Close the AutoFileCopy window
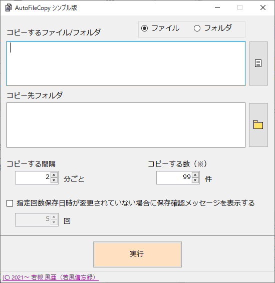This screenshot has height=283, width=275. coord(263,8)
